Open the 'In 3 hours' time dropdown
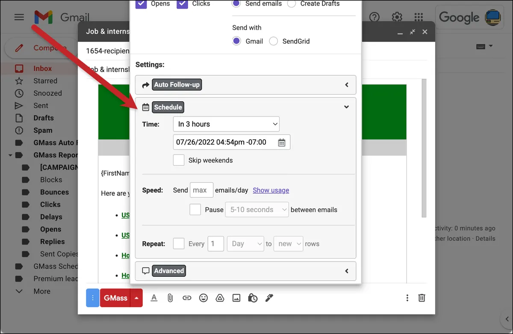The height and width of the screenshot is (334, 513). click(x=226, y=124)
